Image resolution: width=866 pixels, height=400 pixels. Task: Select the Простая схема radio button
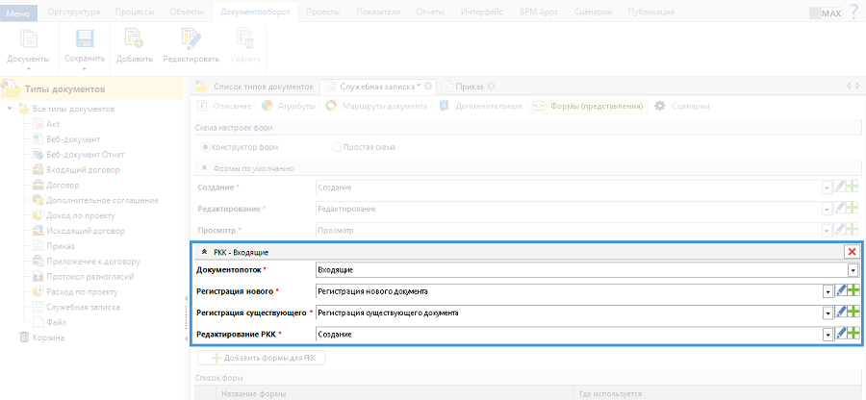337,147
